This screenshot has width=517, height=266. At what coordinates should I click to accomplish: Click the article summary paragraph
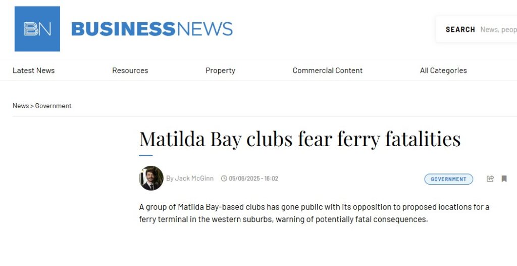(314, 213)
